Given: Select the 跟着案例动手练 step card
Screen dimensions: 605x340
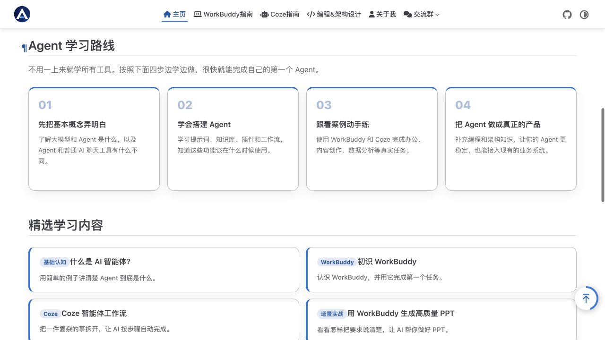Looking at the screenshot, I should pyautogui.click(x=372, y=139).
